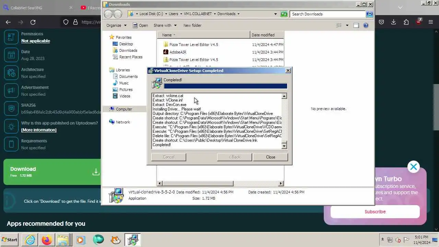The width and height of the screenshot is (439, 247).
Task: Close the CollabNet SearXNG tab
Action: coord(71,8)
